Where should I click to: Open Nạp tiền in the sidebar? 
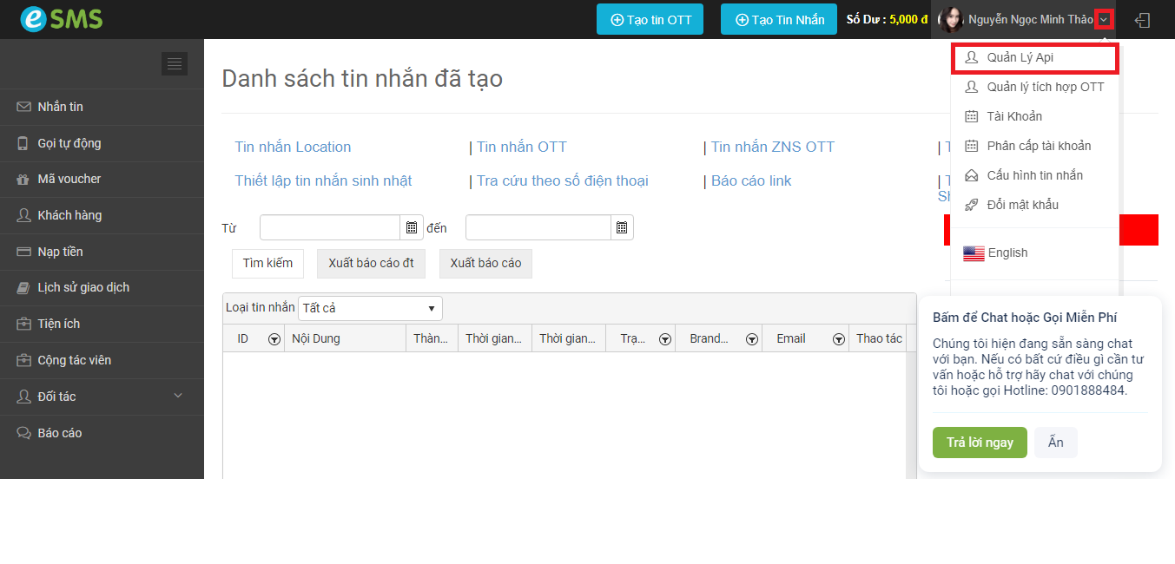click(60, 252)
